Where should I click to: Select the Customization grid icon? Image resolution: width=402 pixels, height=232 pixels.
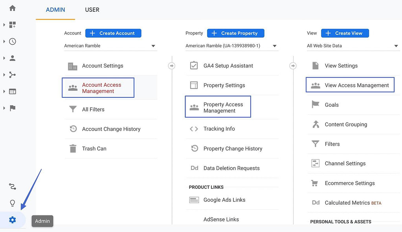[12, 25]
